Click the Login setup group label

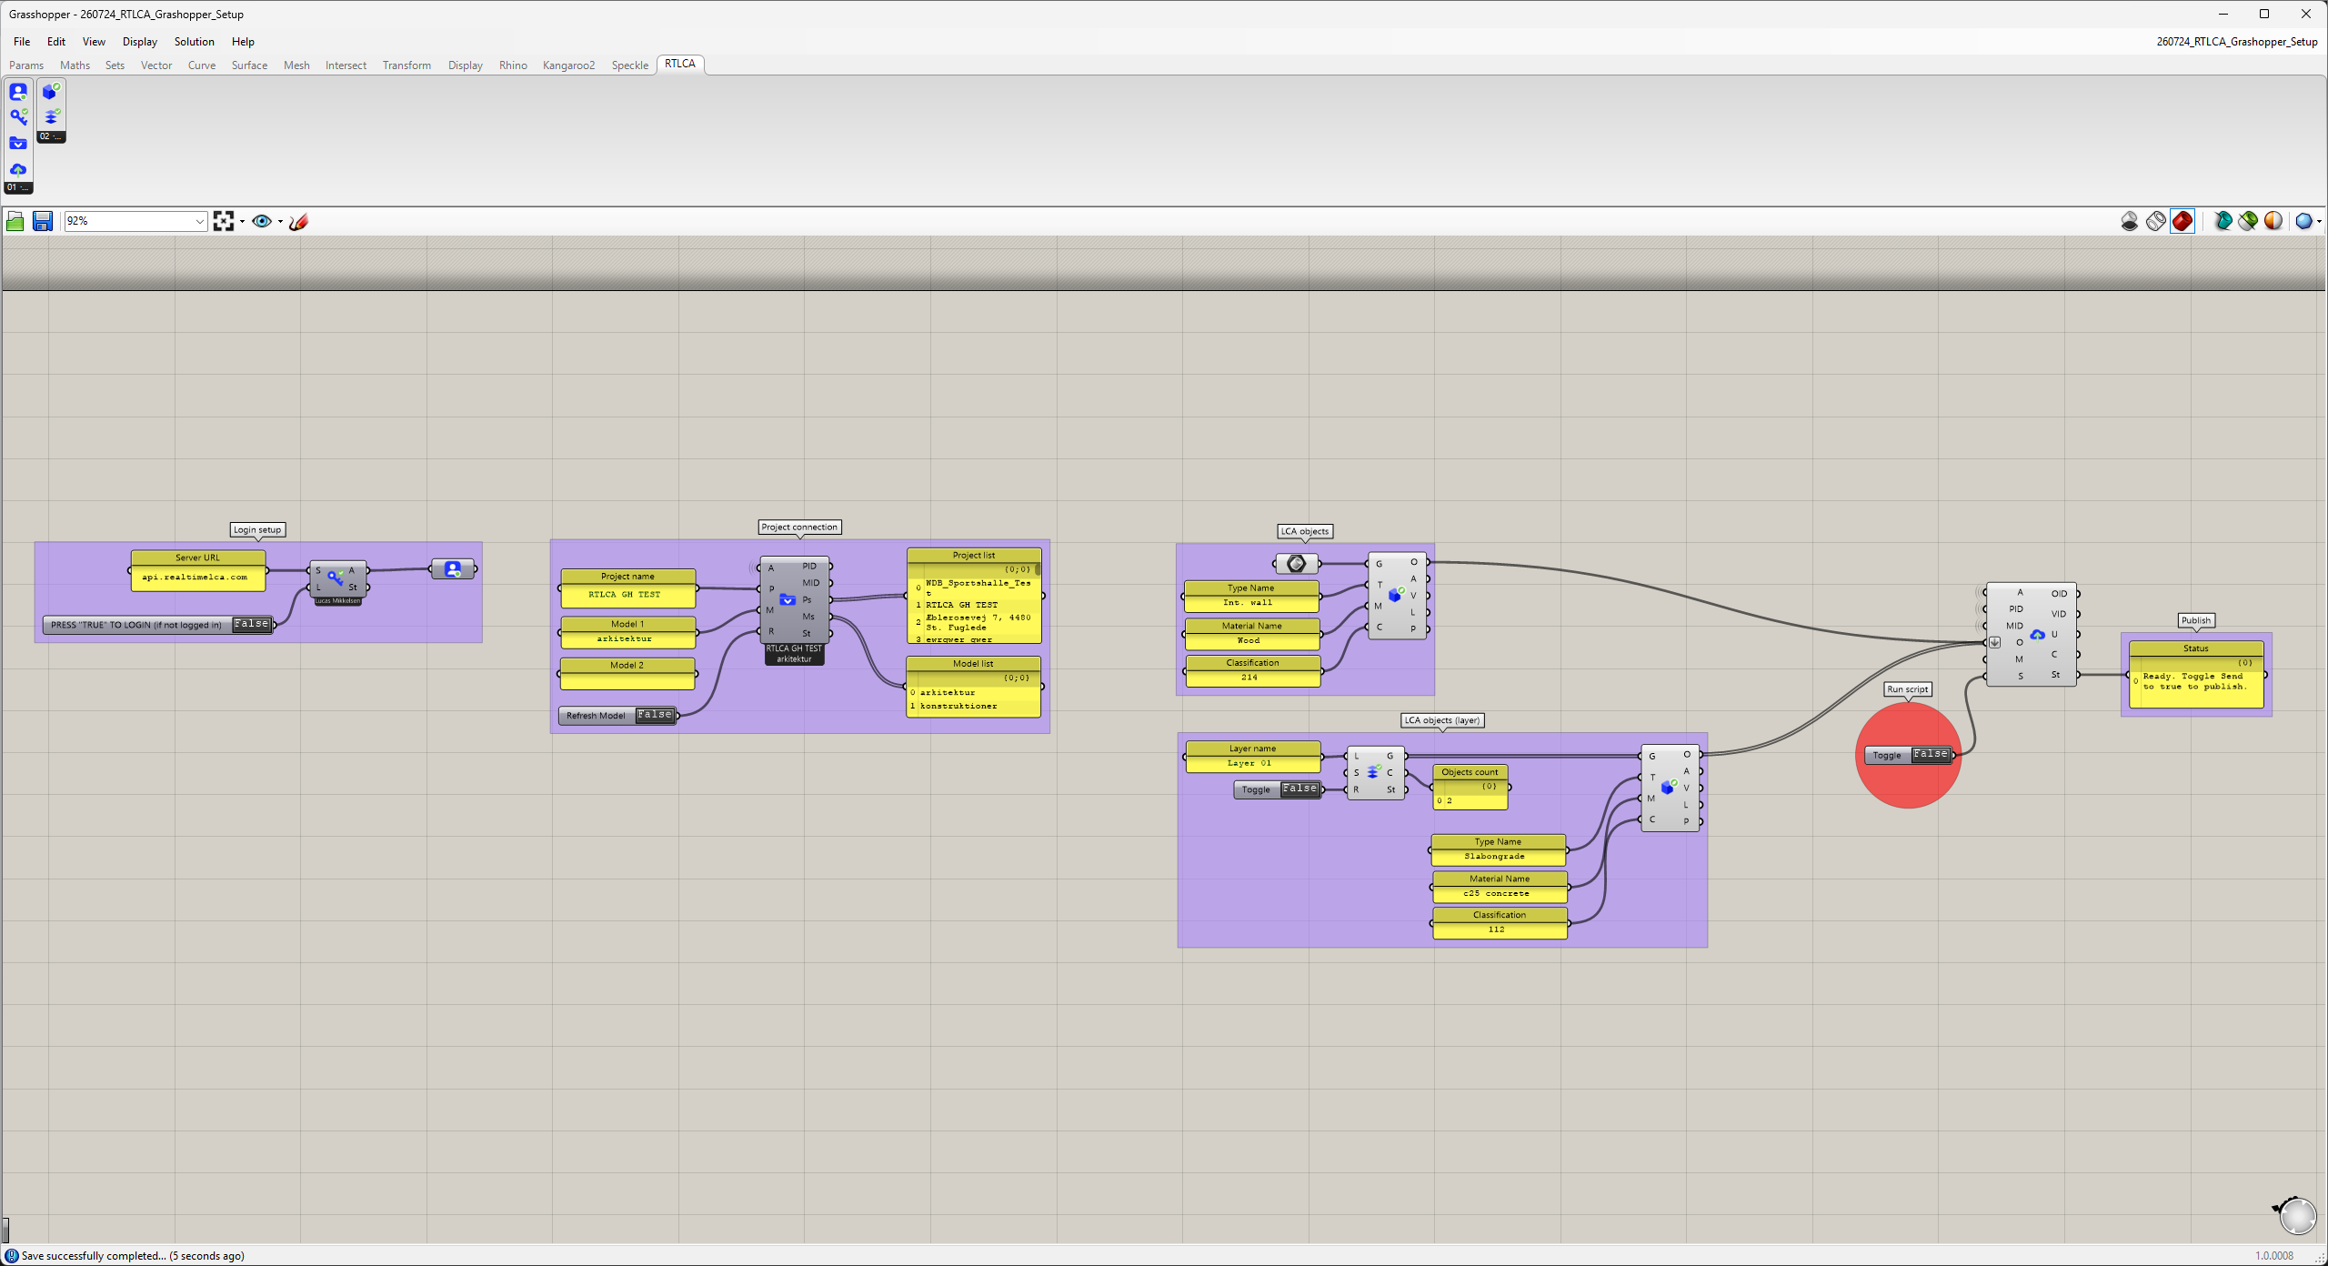[x=257, y=529]
